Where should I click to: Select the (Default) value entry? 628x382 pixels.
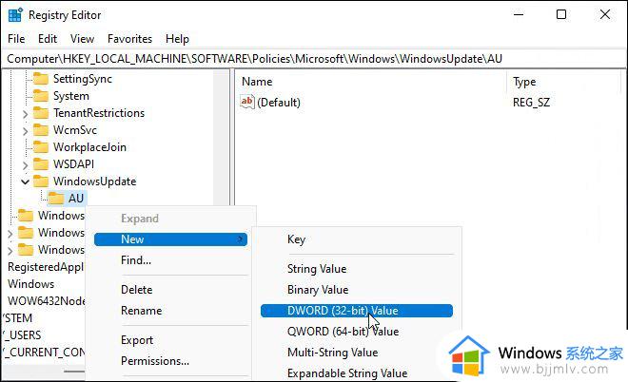point(279,103)
